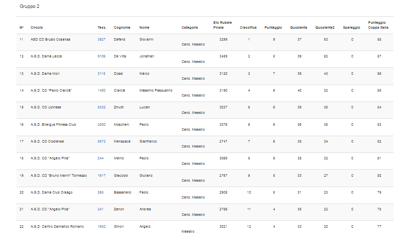396x246 pixels.
Task: Select the Punteggio Coppa Italia header
Action: (377, 25)
